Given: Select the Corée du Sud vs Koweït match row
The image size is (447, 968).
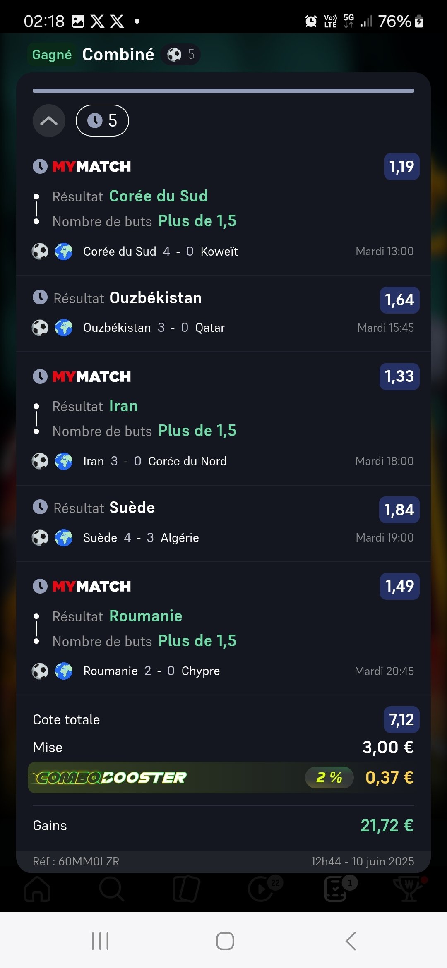Looking at the screenshot, I should (223, 251).
